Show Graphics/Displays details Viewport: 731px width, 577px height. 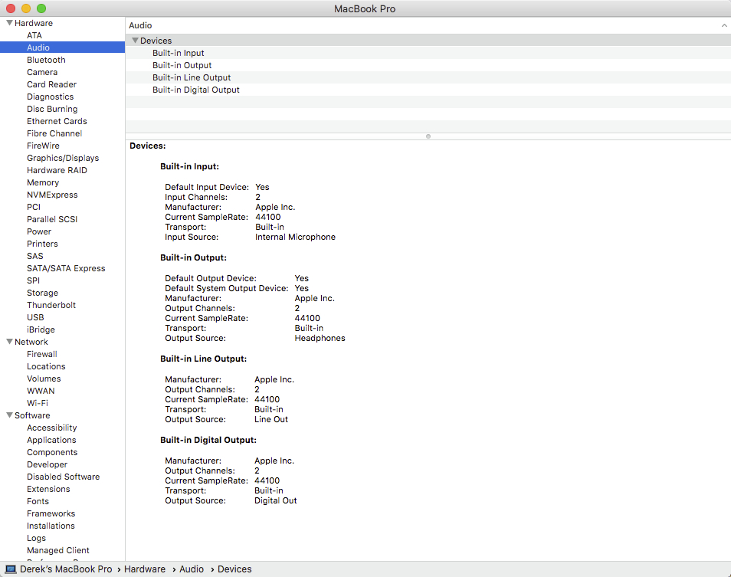coord(63,158)
